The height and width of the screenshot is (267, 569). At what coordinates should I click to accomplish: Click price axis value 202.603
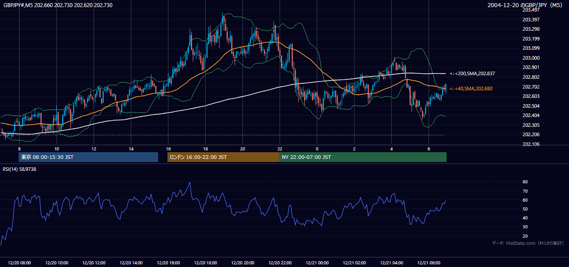pos(531,96)
